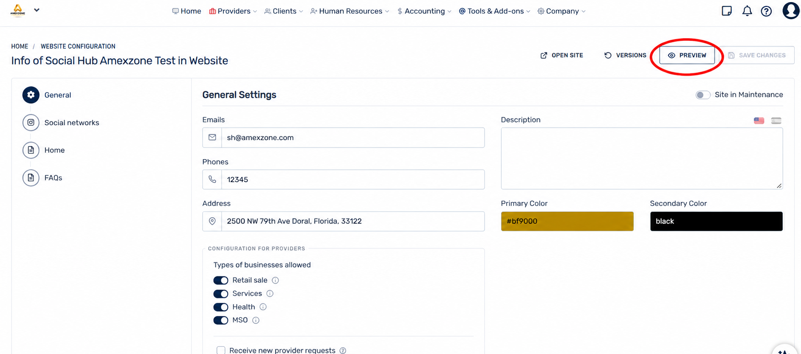Open the Primary Color #bf9000 swatch
801x354 pixels.
(x=567, y=221)
